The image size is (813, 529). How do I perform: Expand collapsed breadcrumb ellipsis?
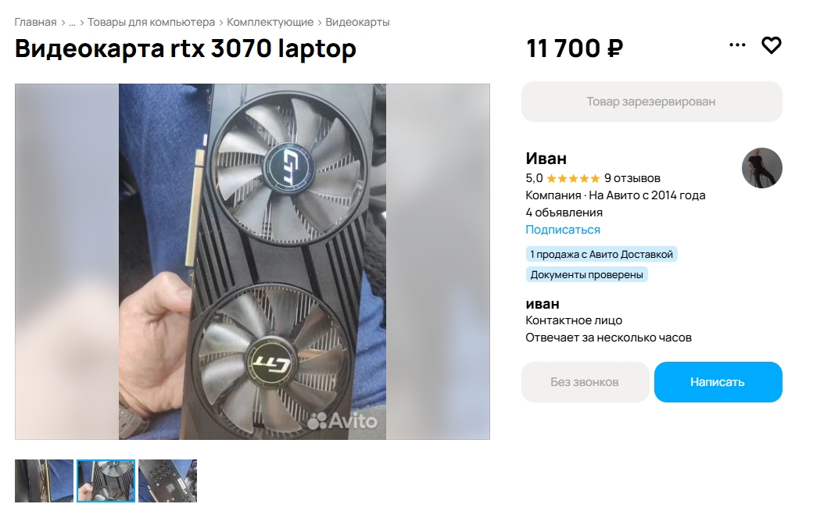(72, 23)
